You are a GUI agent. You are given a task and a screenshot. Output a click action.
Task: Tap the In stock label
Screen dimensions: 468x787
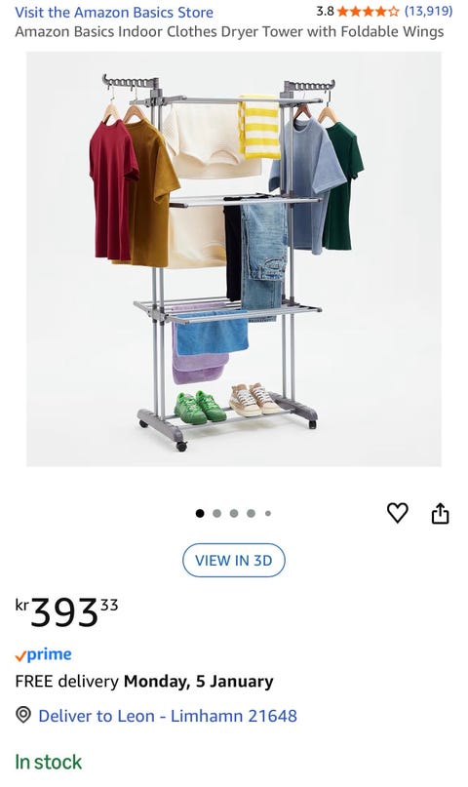coord(48,762)
